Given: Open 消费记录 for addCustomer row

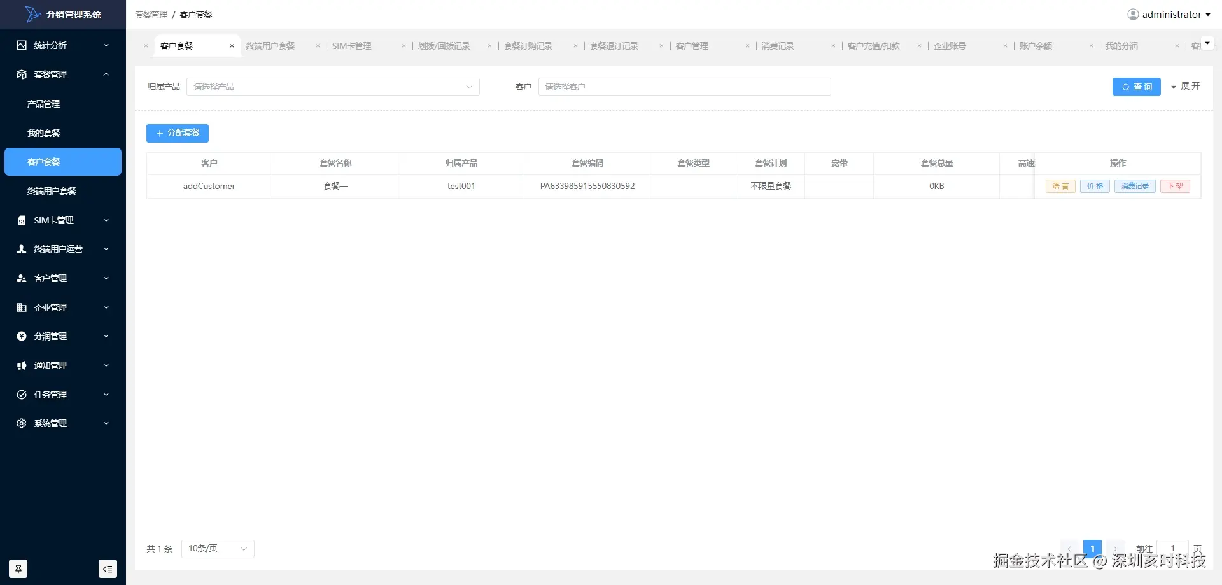Looking at the screenshot, I should point(1135,186).
